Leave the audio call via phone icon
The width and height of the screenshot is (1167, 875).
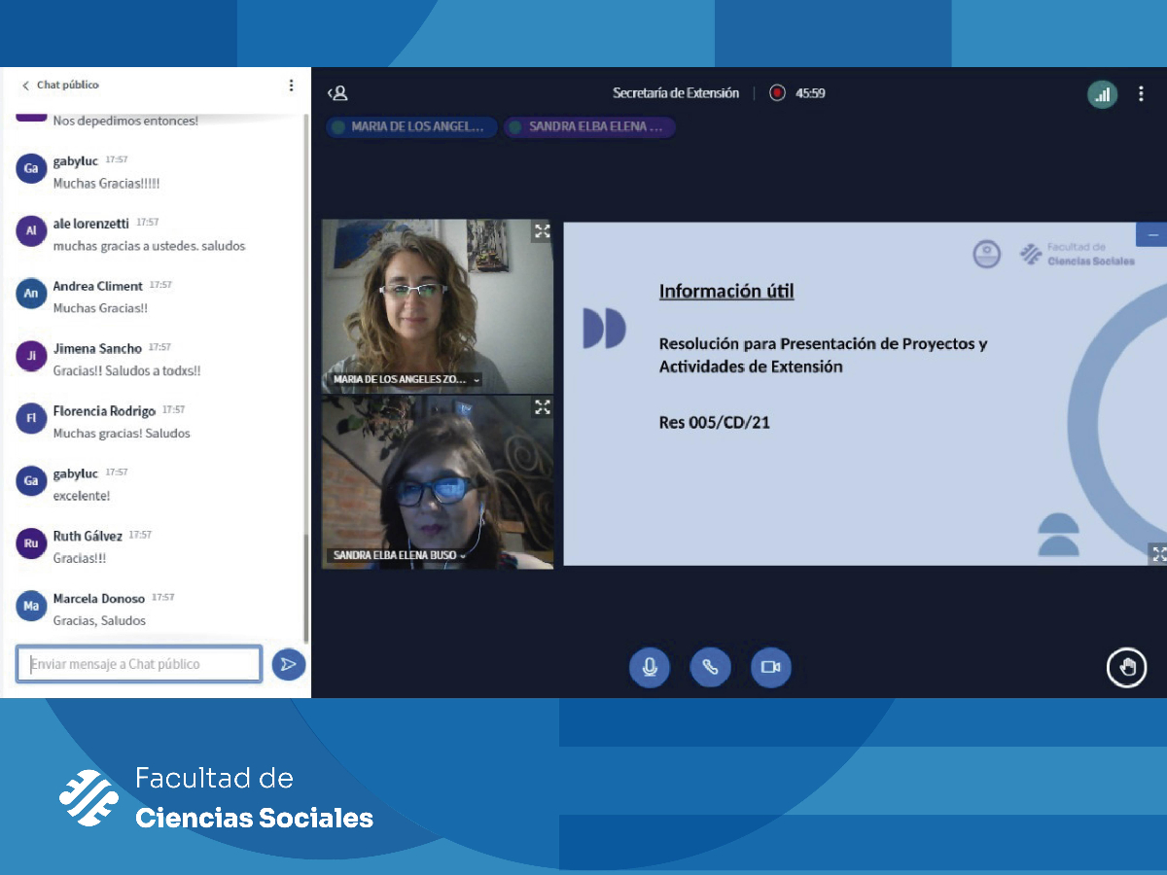click(x=710, y=667)
